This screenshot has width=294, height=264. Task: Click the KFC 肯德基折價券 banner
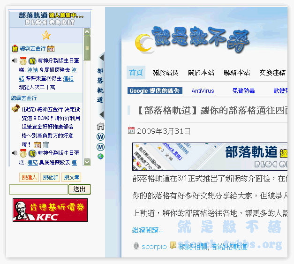(x=50, y=210)
